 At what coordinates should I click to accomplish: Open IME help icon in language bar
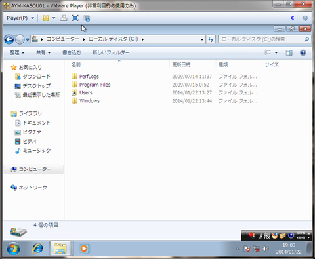291,235
